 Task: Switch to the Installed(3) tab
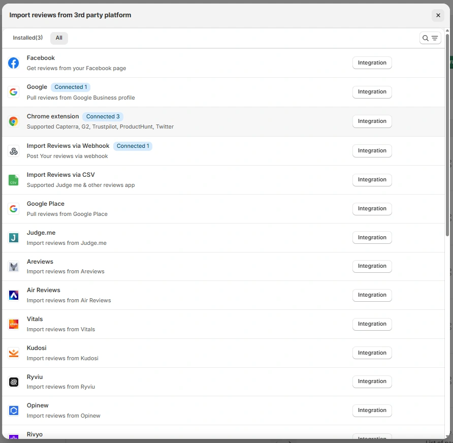[x=27, y=38]
